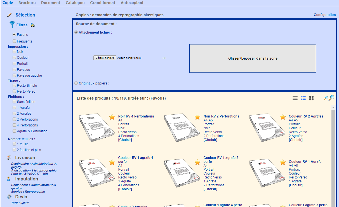
Task: Click the zoom out magnifier icon
Action: [x=326, y=98]
